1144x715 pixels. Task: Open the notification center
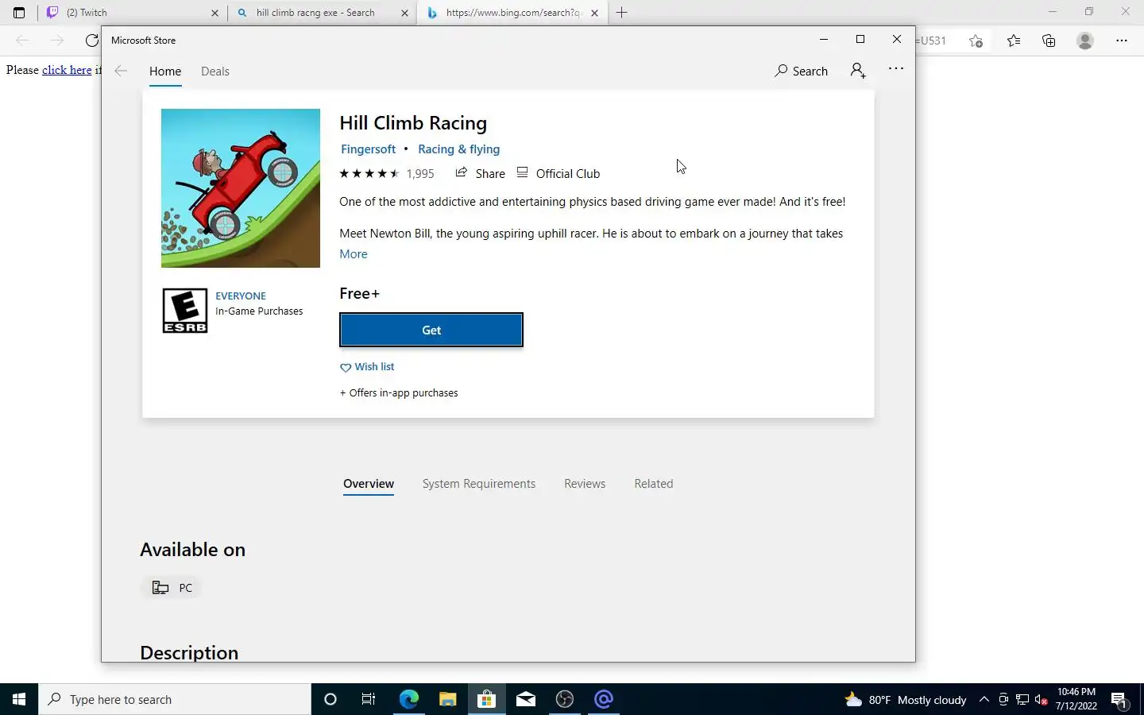click(x=1119, y=700)
